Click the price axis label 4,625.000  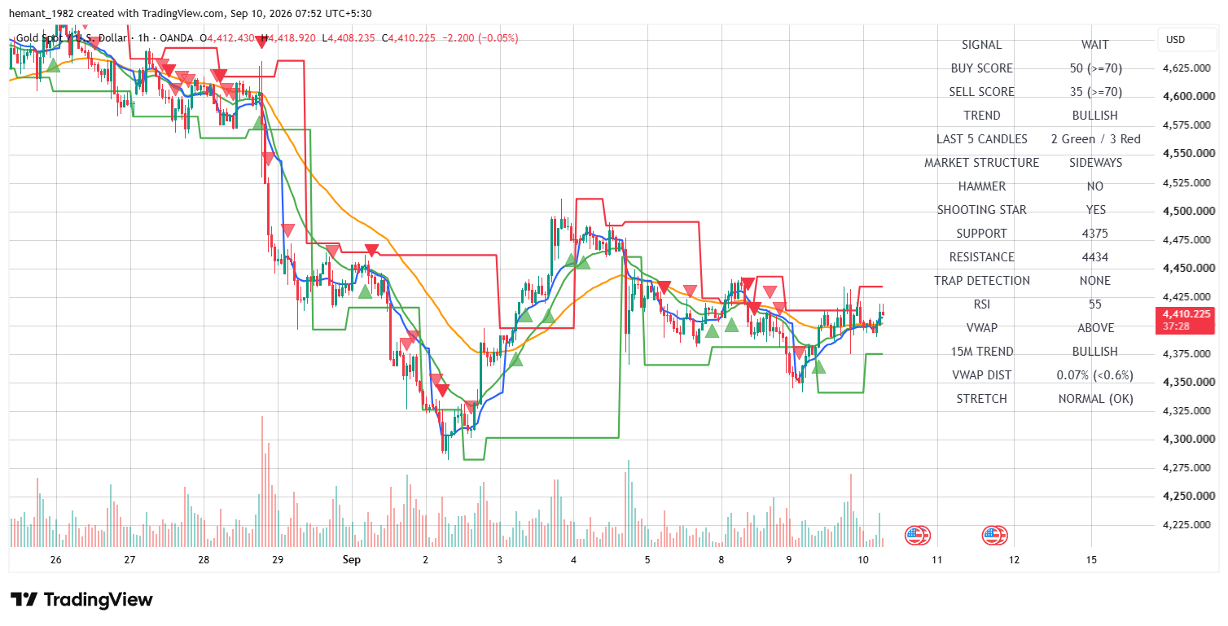pos(1186,68)
